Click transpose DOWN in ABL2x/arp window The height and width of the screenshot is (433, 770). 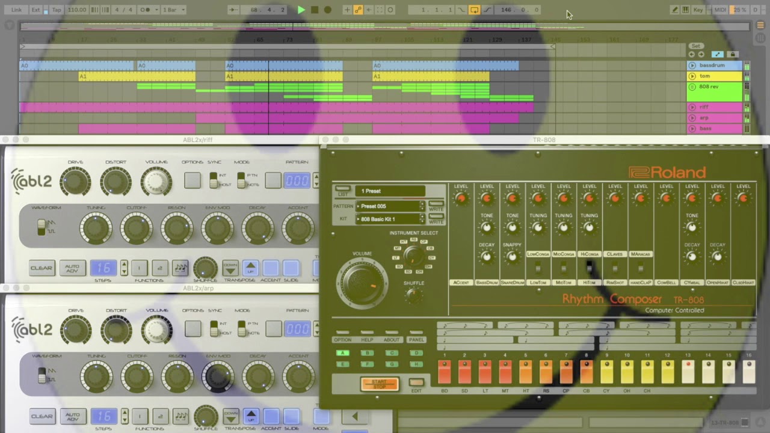click(231, 416)
